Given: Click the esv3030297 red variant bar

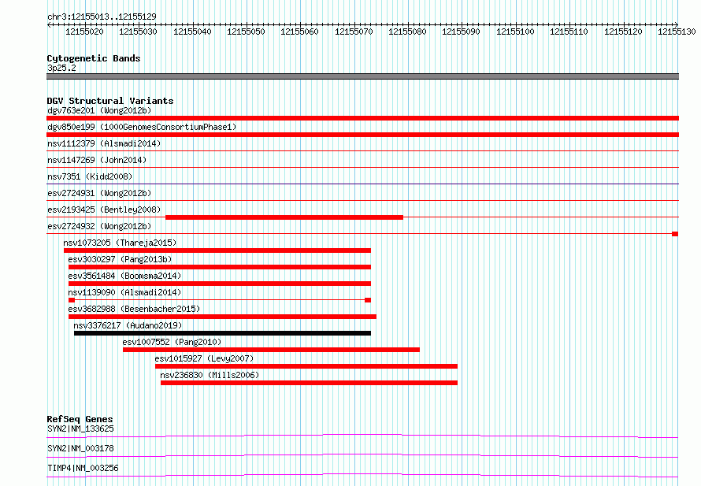Looking at the screenshot, I should coord(220,267).
